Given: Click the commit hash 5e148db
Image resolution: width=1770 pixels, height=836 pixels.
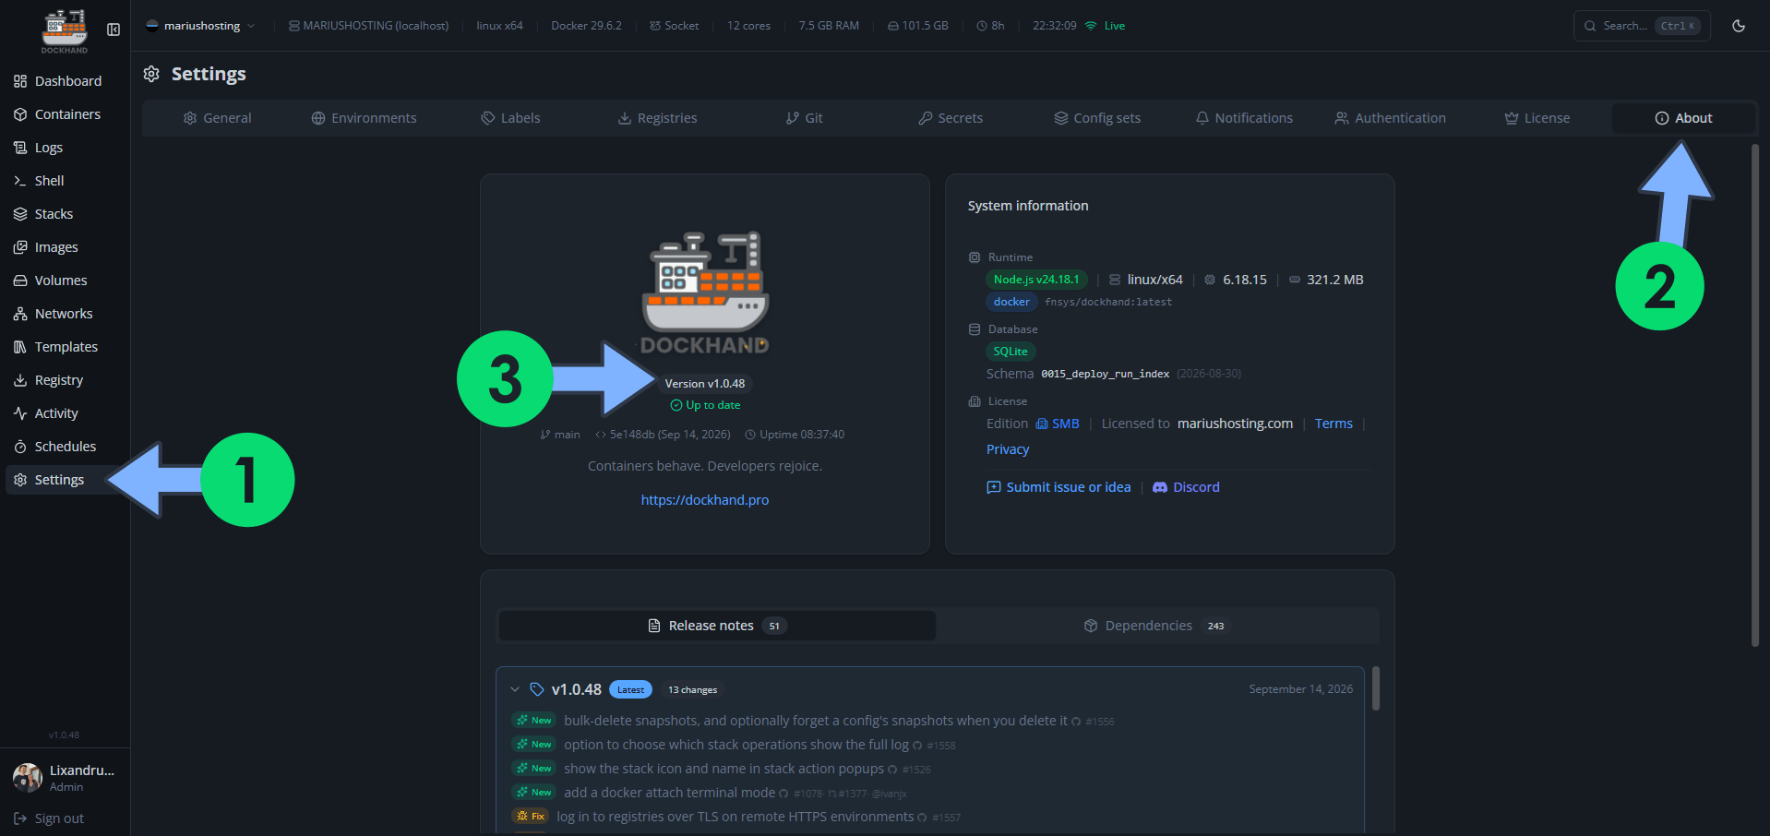Looking at the screenshot, I should (x=632, y=435).
